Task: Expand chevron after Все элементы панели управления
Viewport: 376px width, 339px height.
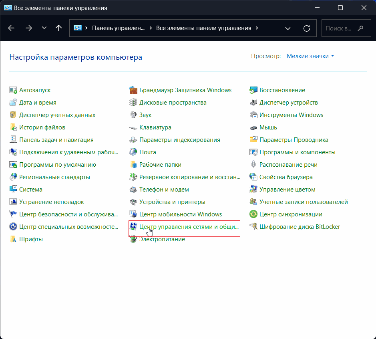Action: (x=257, y=28)
